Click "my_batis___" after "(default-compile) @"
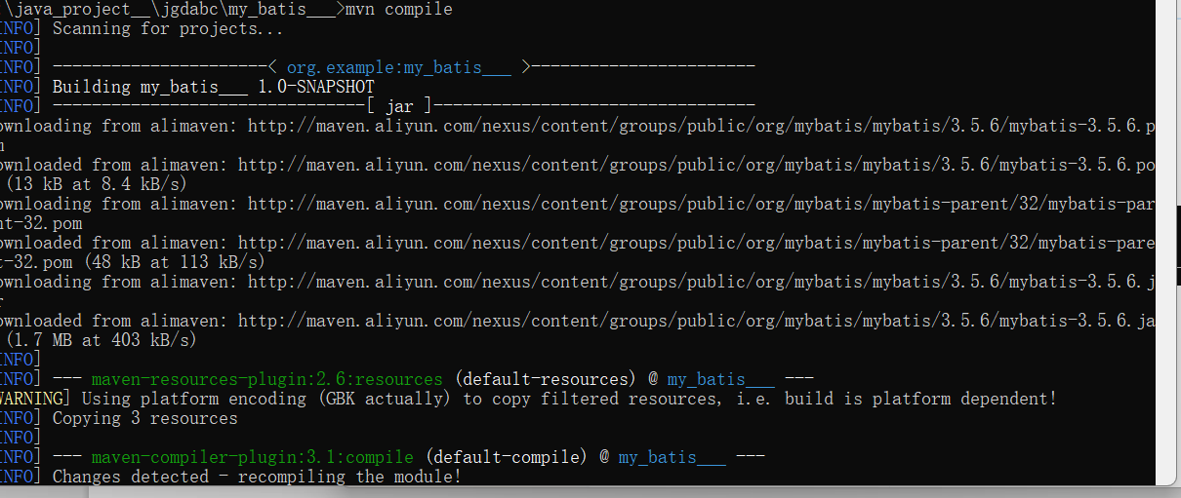 pyautogui.click(x=672, y=457)
